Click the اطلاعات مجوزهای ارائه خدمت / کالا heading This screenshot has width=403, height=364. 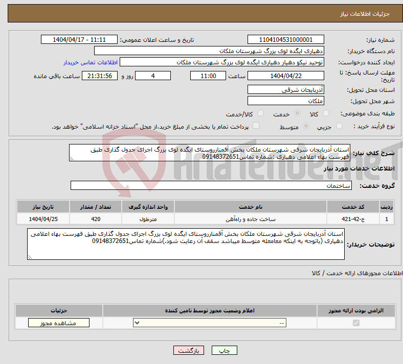[x=357, y=273]
